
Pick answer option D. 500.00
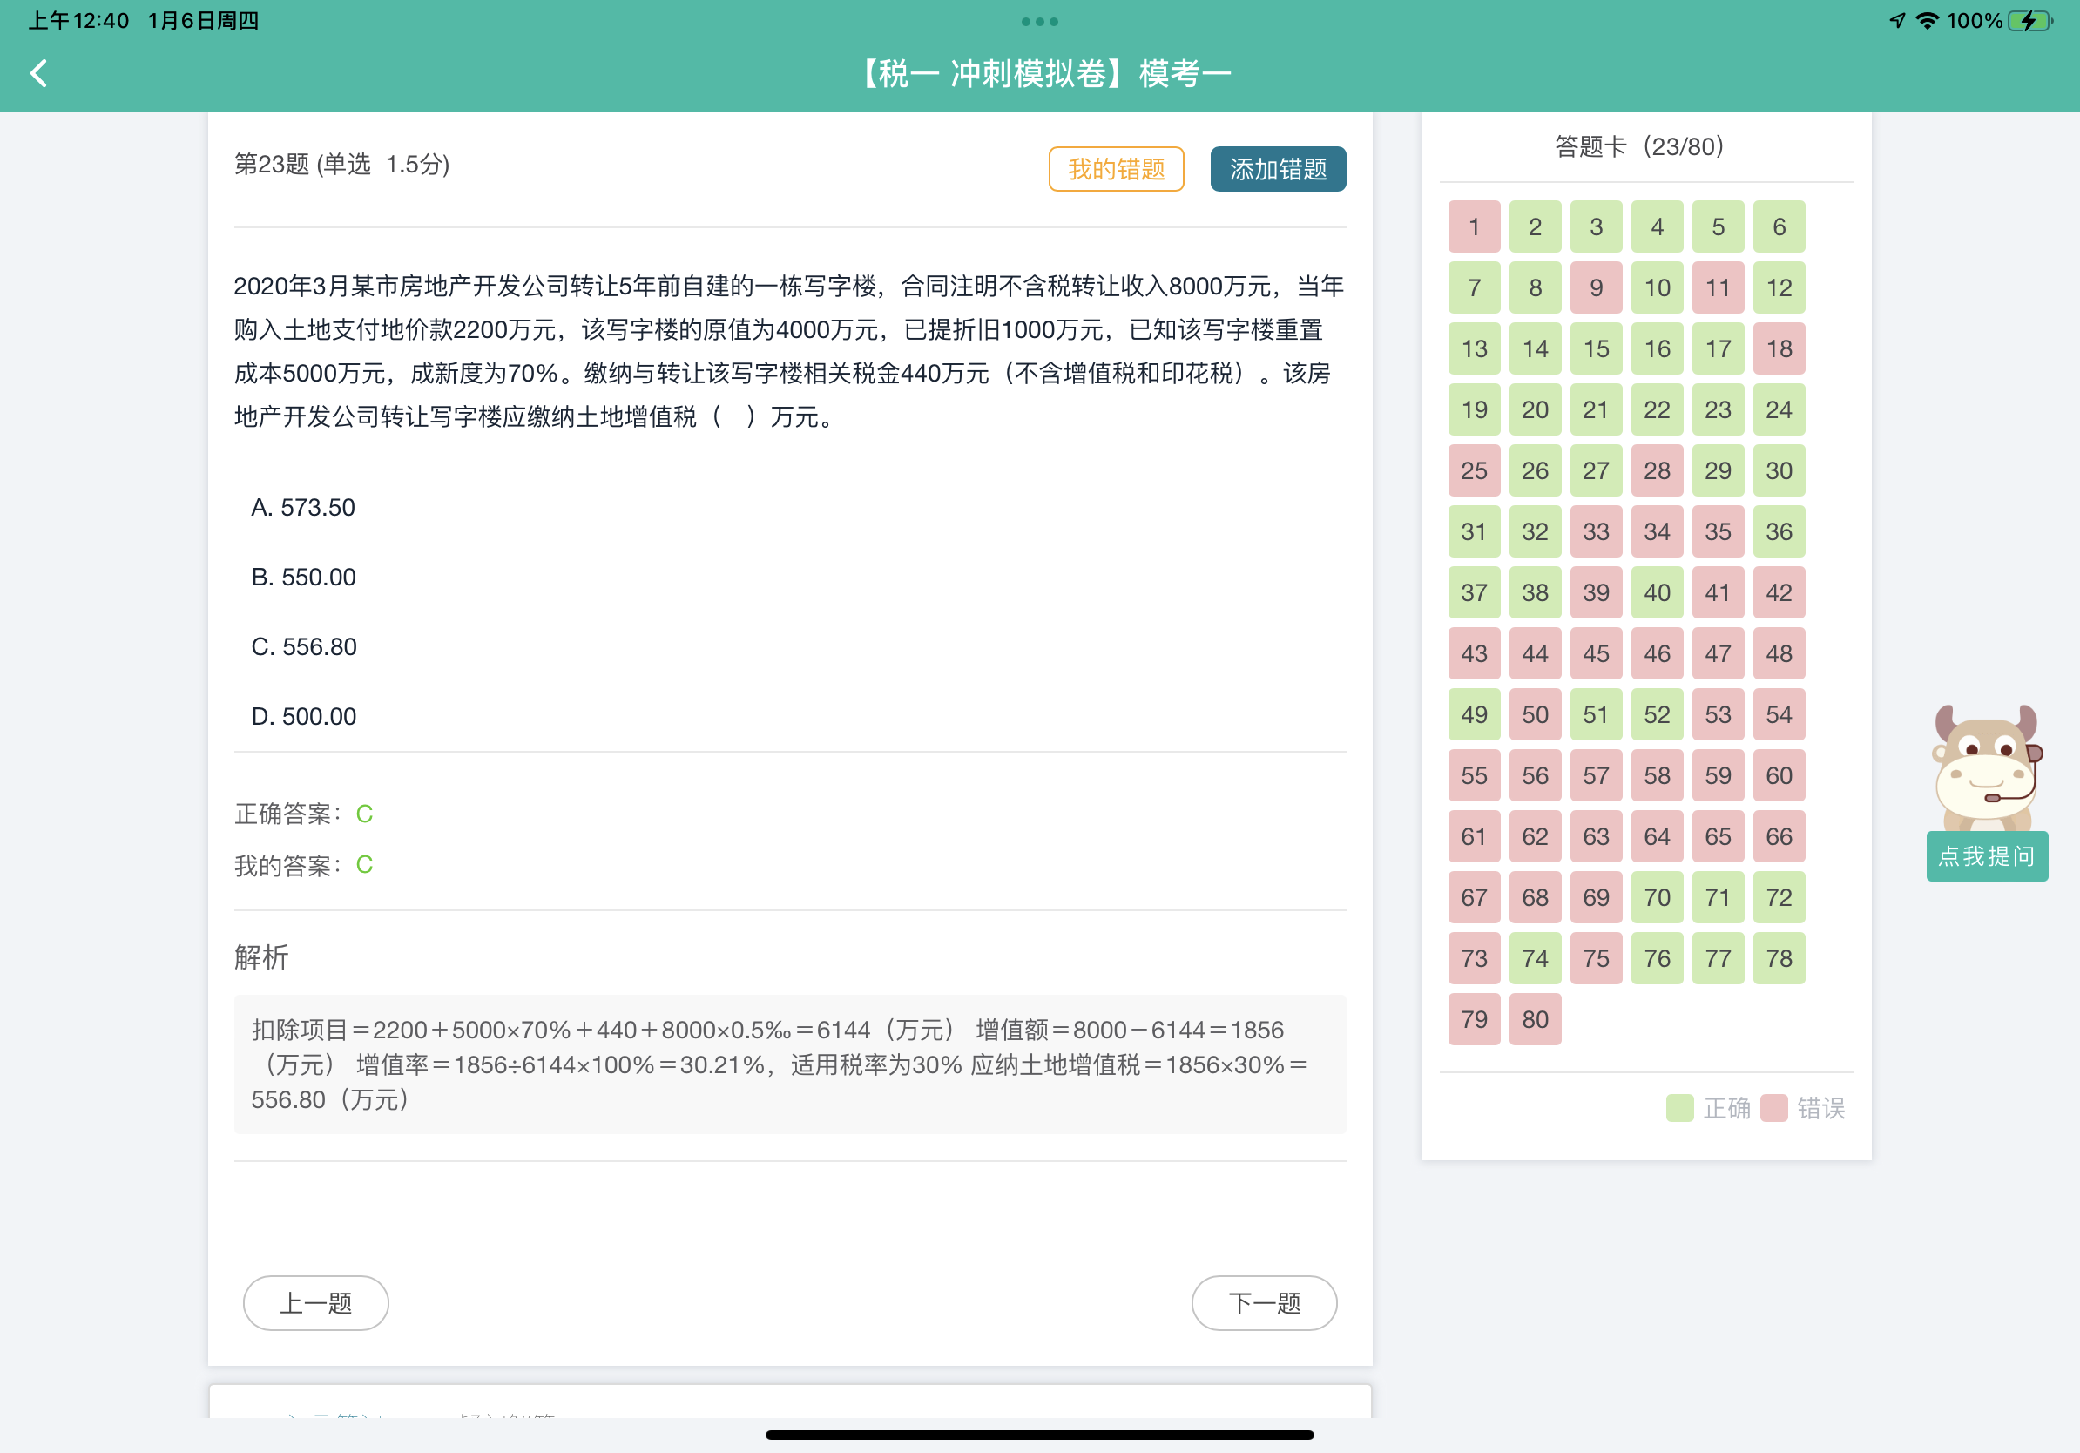click(303, 717)
